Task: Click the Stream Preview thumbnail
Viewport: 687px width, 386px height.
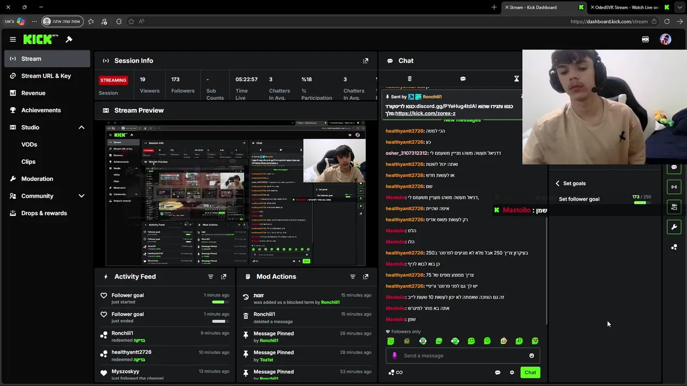Action: click(236, 194)
